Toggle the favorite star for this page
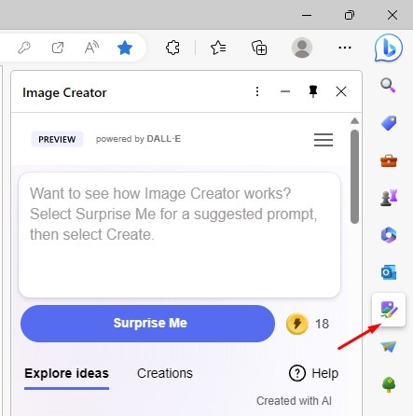413x416 pixels. coord(125,49)
